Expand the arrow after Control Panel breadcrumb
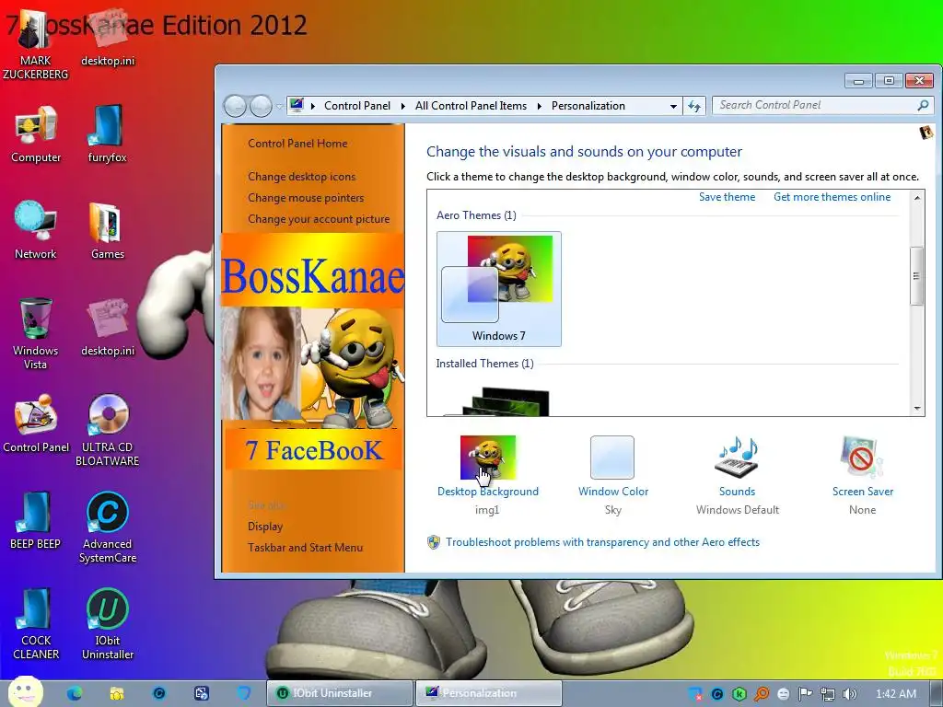Viewport: 943px width, 707px height. click(x=403, y=106)
